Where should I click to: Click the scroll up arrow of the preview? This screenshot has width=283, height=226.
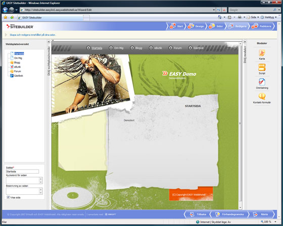click(240, 44)
